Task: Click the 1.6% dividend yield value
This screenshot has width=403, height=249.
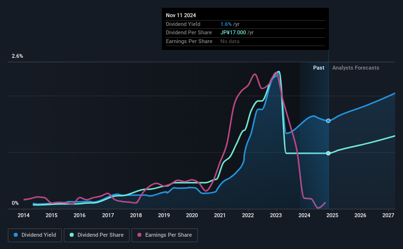Action: (226, 24)
